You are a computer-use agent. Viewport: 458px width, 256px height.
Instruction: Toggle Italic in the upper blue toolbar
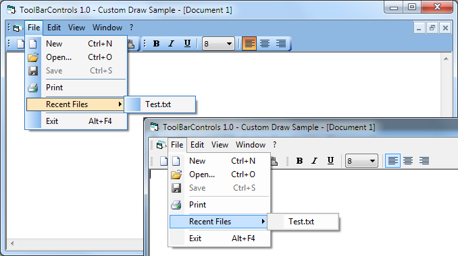click(172, 44)
